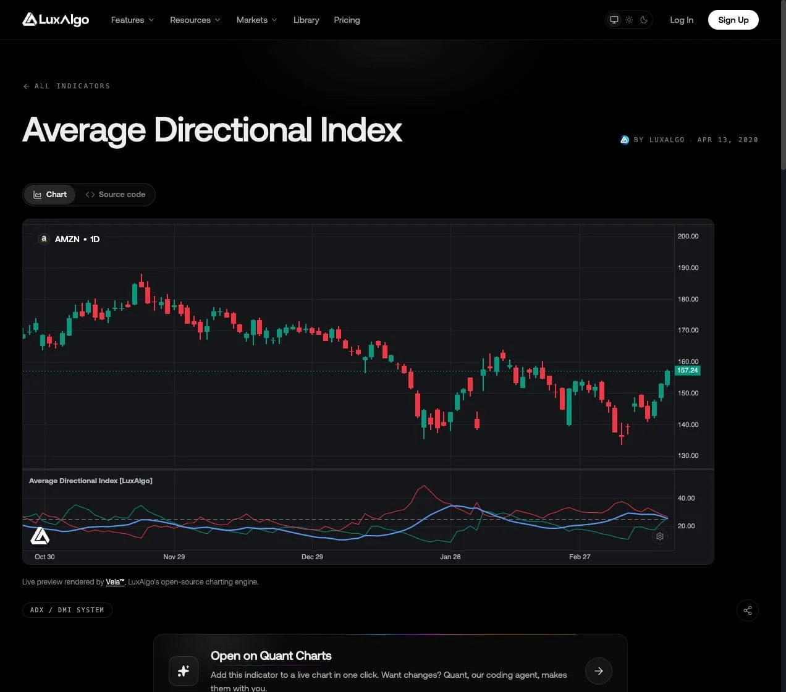Open the Vela charting engine link

pos(115,582)
